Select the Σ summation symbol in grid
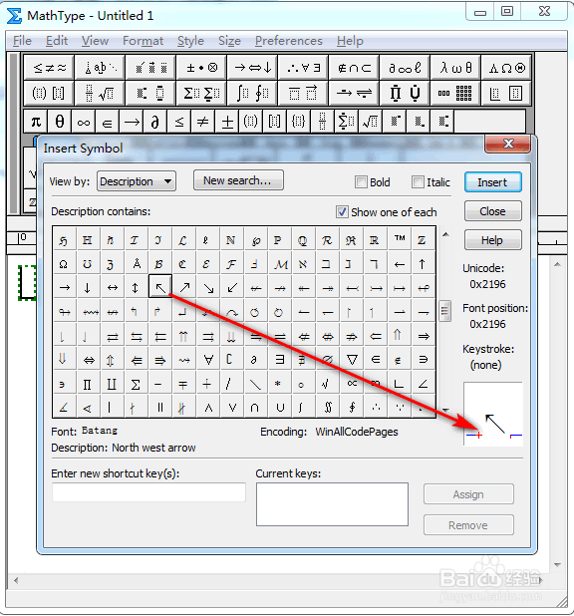574x616 pixels. coord(136,384)
